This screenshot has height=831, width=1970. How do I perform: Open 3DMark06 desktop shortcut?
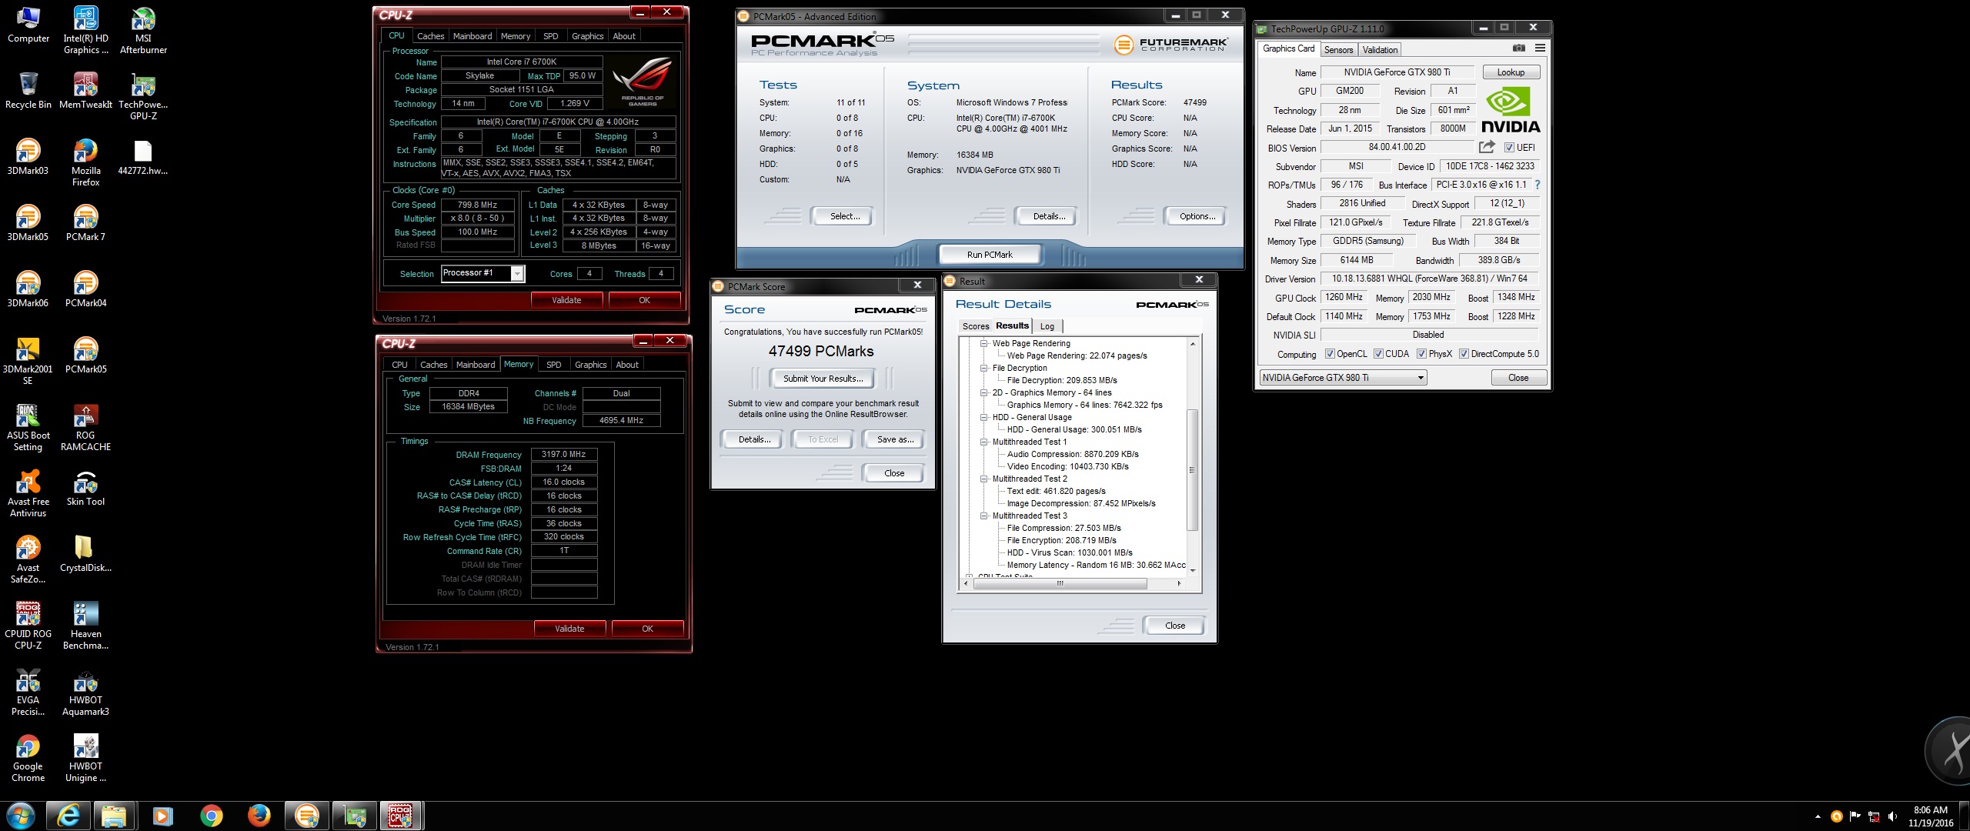pos(28,289)
